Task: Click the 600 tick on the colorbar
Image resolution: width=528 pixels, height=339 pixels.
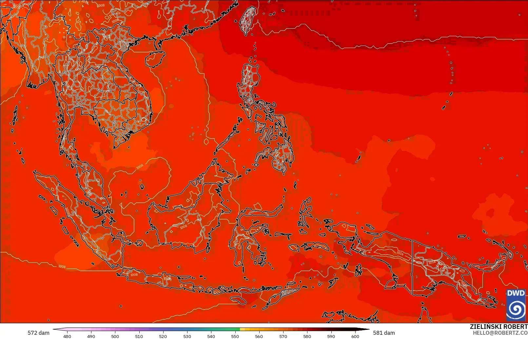Action: pos(355,336)
